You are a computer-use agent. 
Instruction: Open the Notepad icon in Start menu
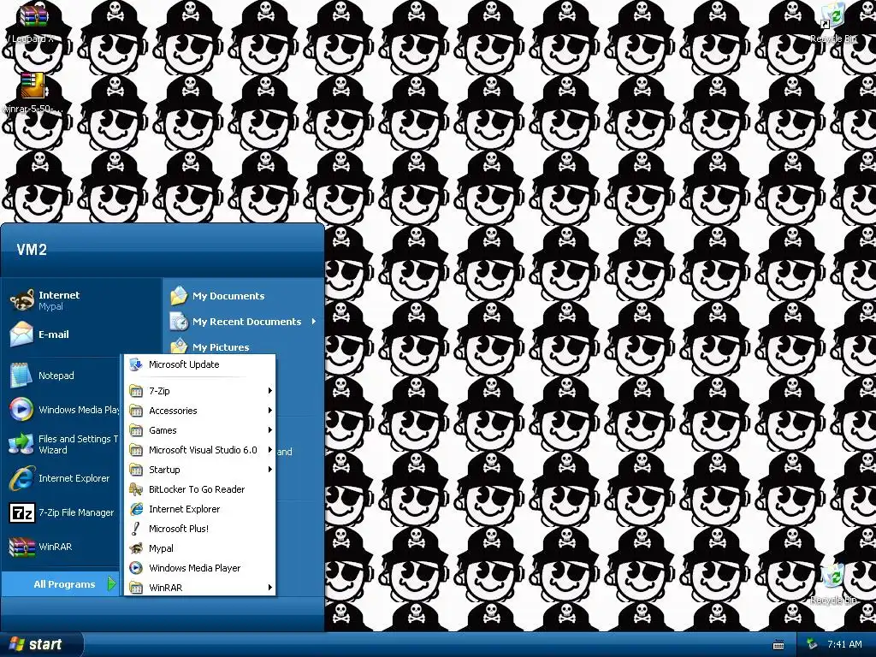[x=21, y=375]
